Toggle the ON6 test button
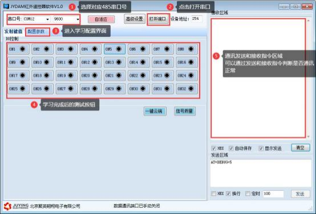This screenshot has width=316, height=214. (139, 49)
